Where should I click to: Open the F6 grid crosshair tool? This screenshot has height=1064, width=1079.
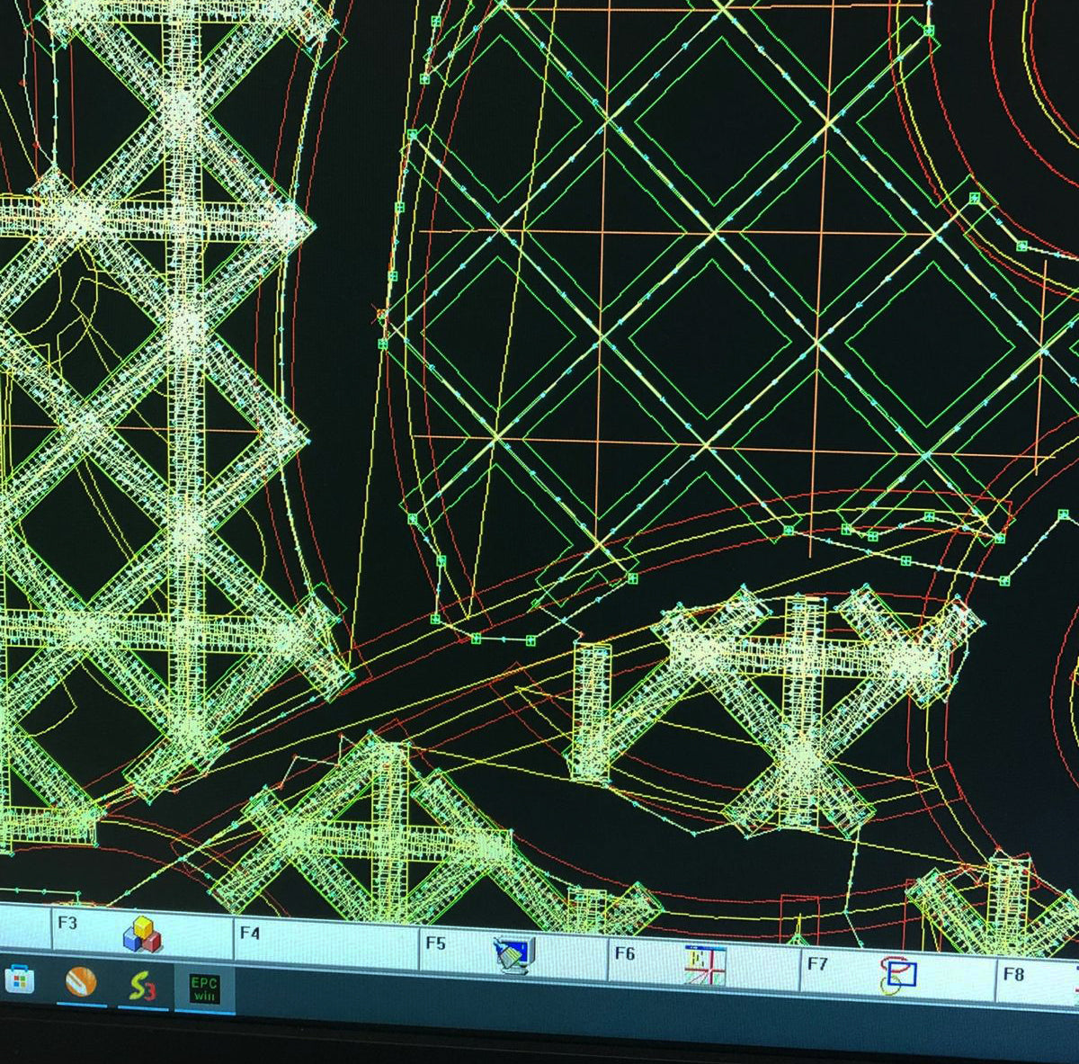(704, 965)
